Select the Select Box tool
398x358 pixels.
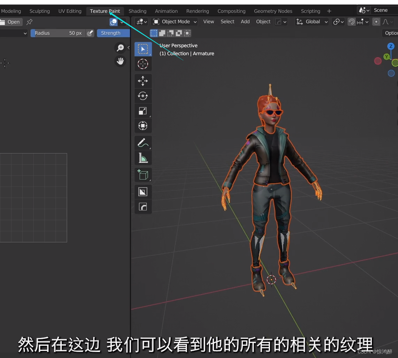[143, 49]
